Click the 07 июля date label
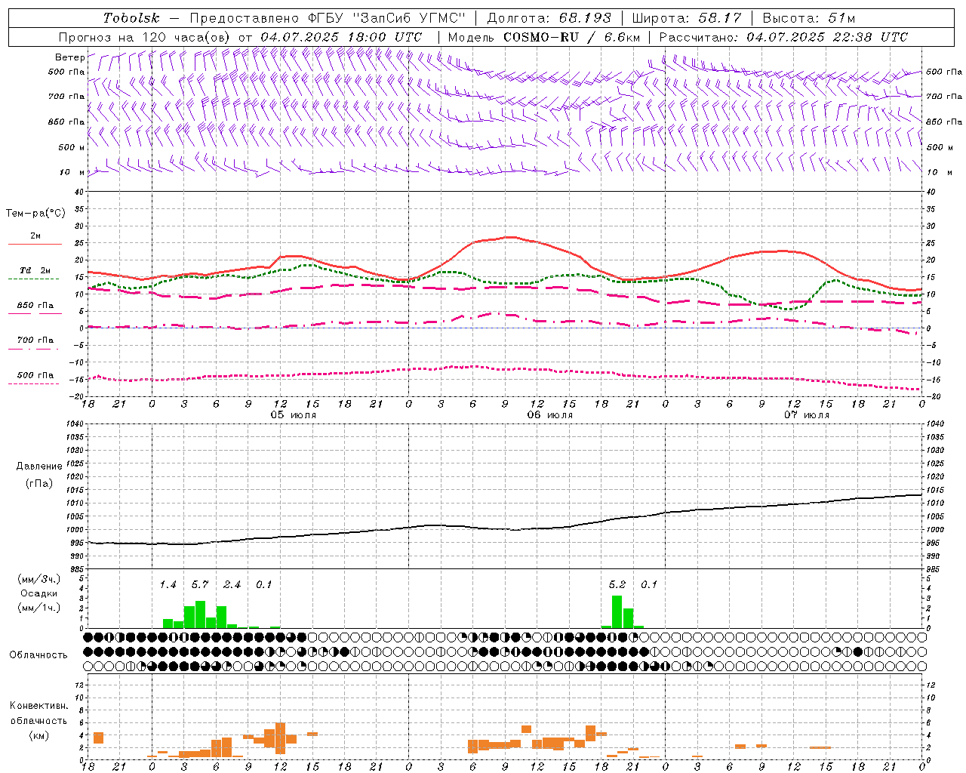Viewport: 966px width, 773px height. point(806,415)
